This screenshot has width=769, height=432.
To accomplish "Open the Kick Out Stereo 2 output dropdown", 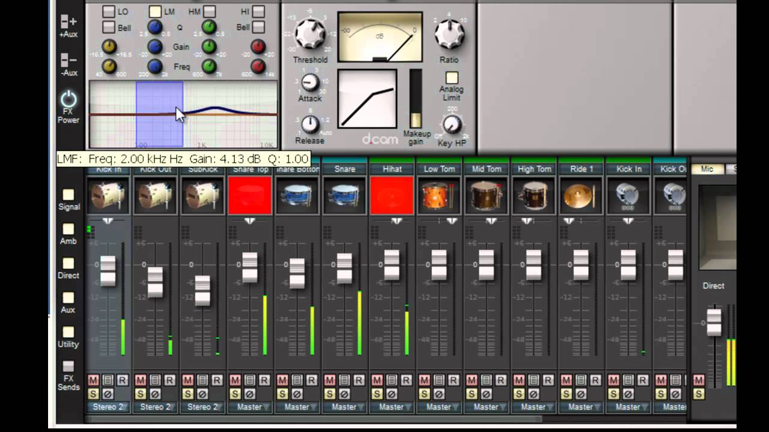I will [x=156, y=407].
